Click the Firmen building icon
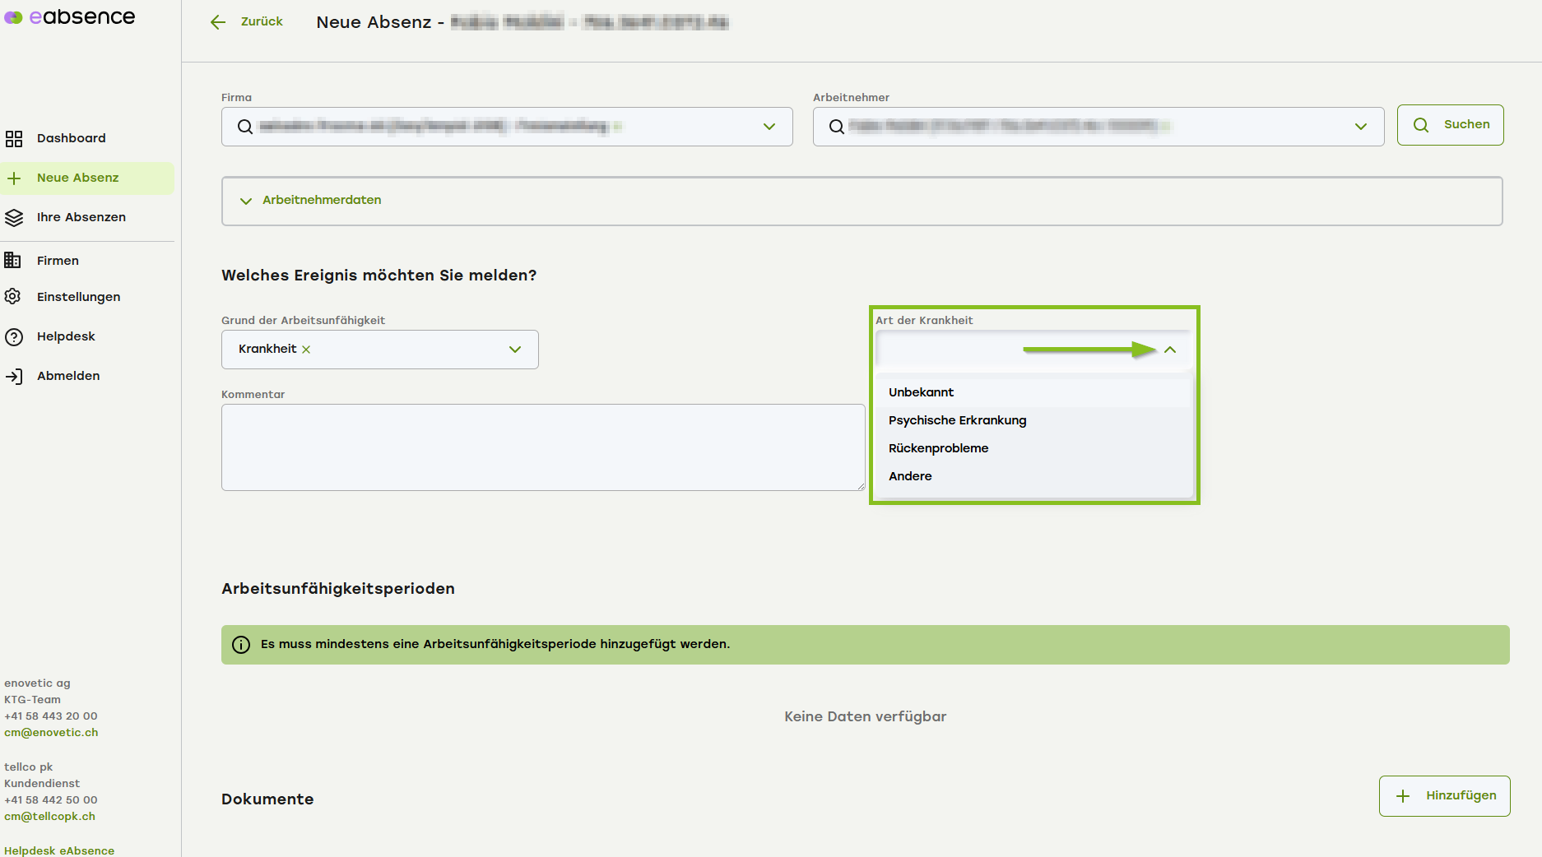This screenshot has height=857, width=1542. (13, 261)
